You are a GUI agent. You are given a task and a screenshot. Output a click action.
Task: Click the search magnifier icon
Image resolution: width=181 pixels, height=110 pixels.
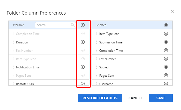pyautogui.click(x=73, y=25)
